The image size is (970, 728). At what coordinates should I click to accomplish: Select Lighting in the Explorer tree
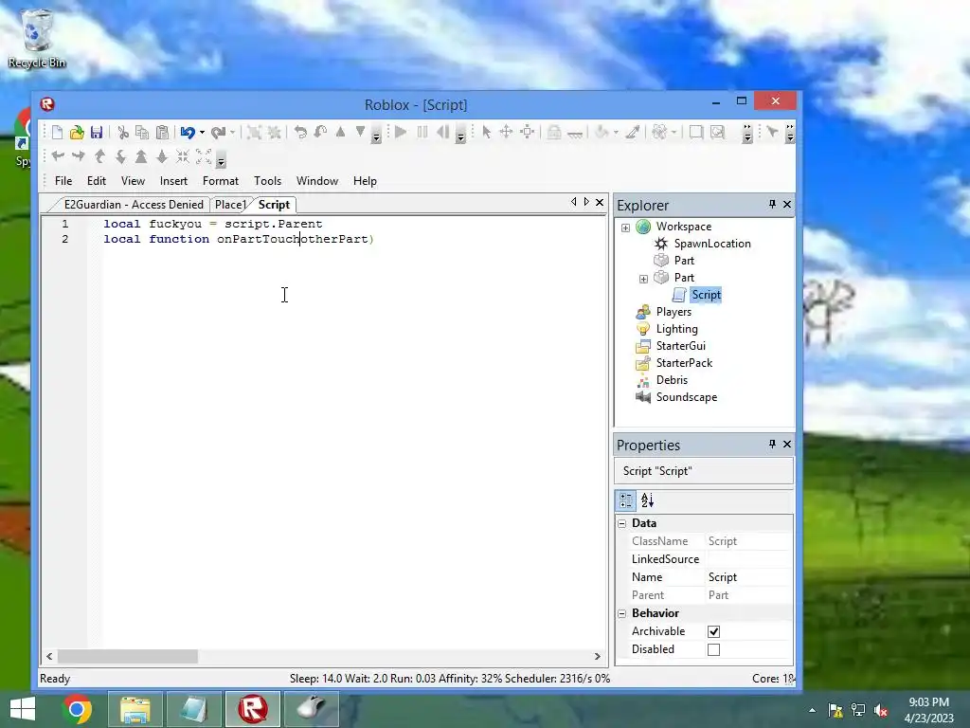tap(676, 329)
